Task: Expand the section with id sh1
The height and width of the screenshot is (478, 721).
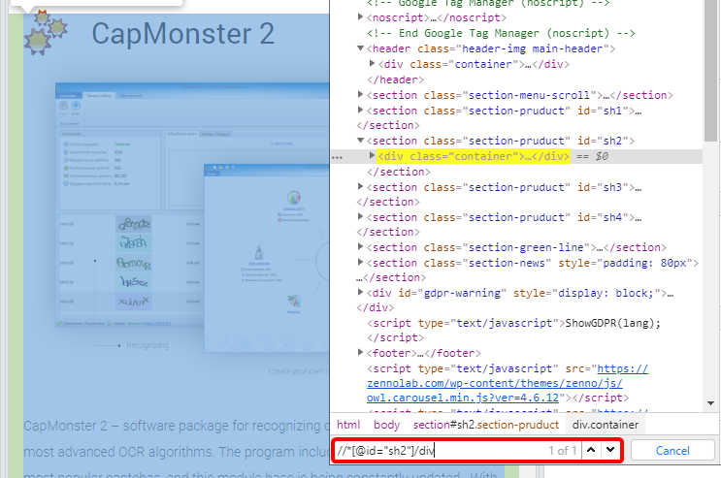Action: (361, 110)
